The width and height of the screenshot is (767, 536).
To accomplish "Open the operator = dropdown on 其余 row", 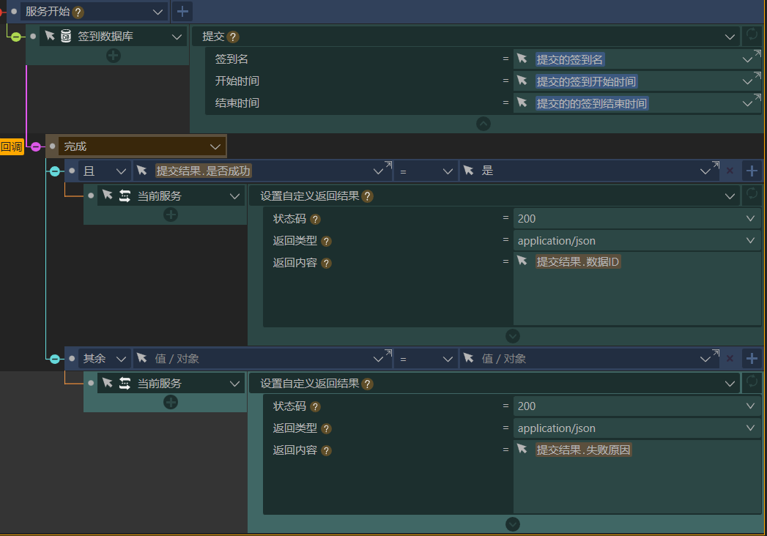I will click(448, 359).
